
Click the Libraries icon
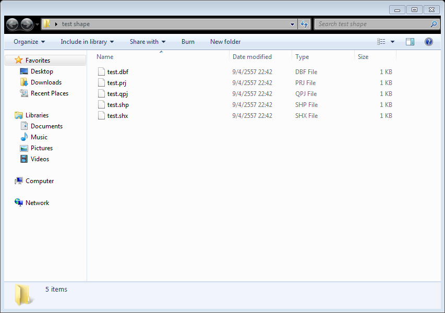tap(19, 115)
